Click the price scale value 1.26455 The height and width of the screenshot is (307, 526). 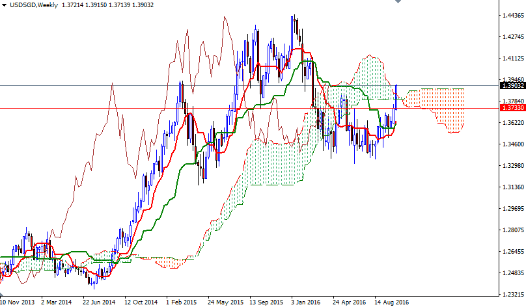513,251
